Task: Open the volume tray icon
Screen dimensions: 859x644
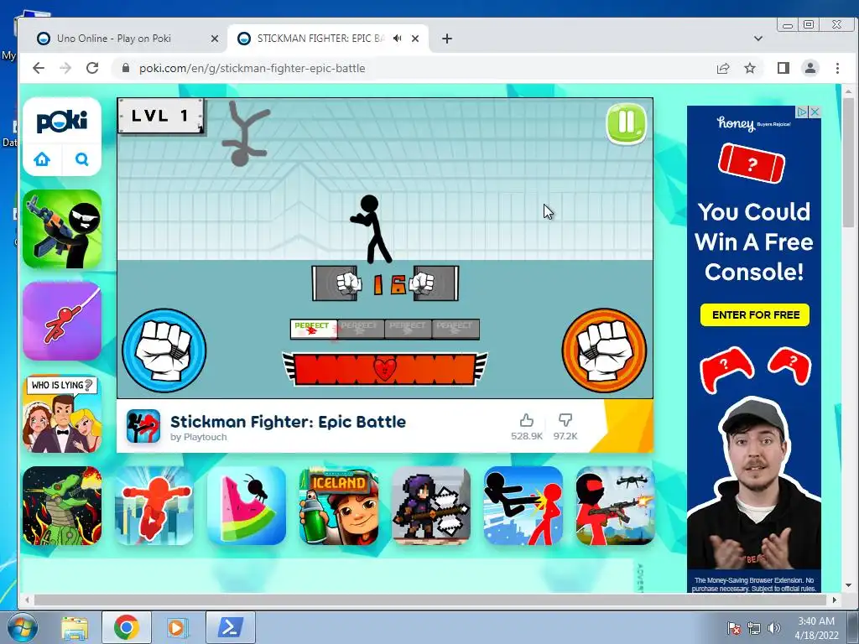Action: (773, 628)
